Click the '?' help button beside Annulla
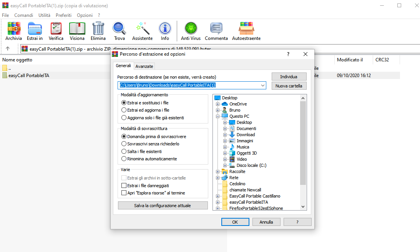 [x=297, y=222]
